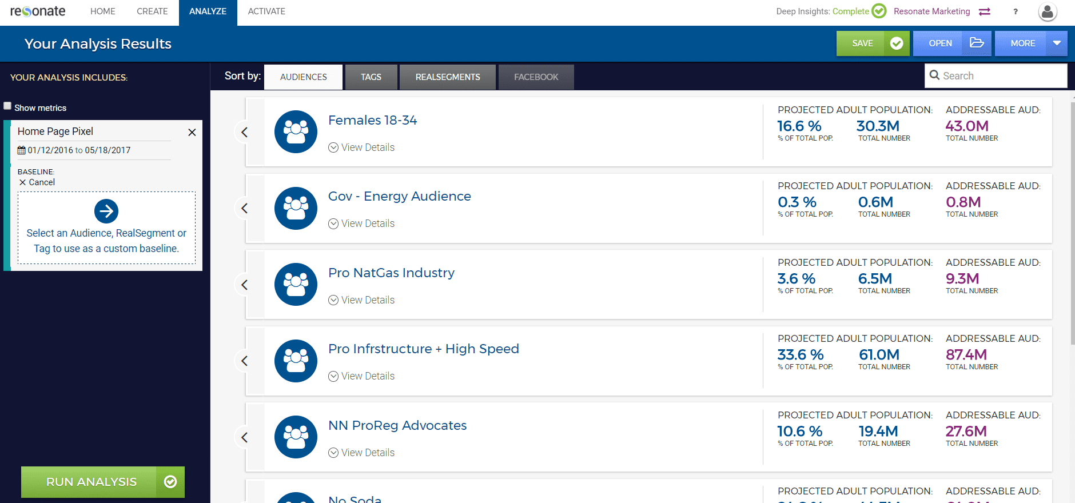
Task: Open the Create menu in top navigation
Action: [152, 11]
